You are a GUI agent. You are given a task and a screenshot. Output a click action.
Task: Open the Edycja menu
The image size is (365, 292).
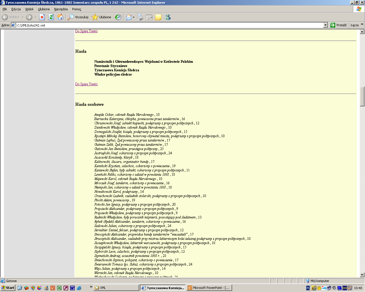(x=16, y=9)
